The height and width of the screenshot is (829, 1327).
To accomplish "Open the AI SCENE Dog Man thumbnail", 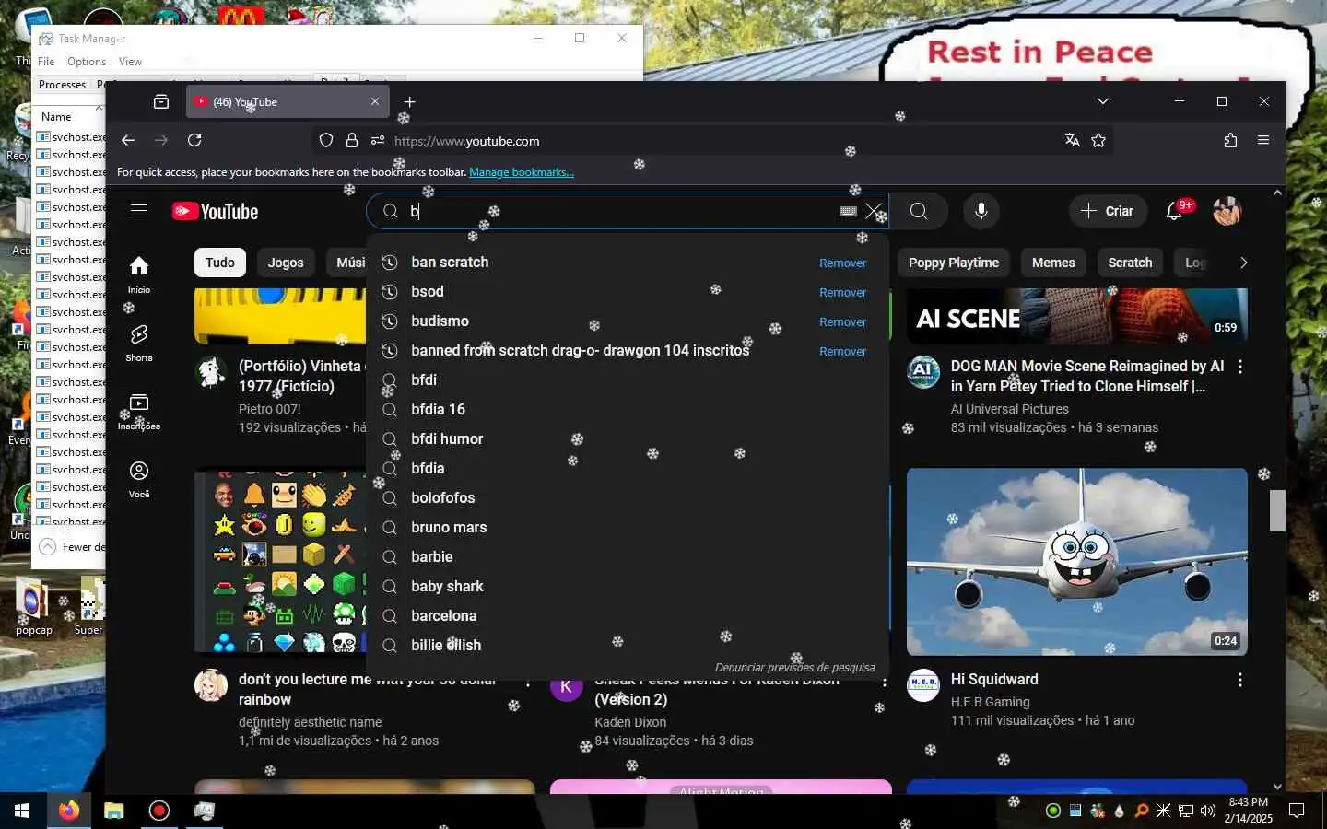I will click(x=1077, y=316).
